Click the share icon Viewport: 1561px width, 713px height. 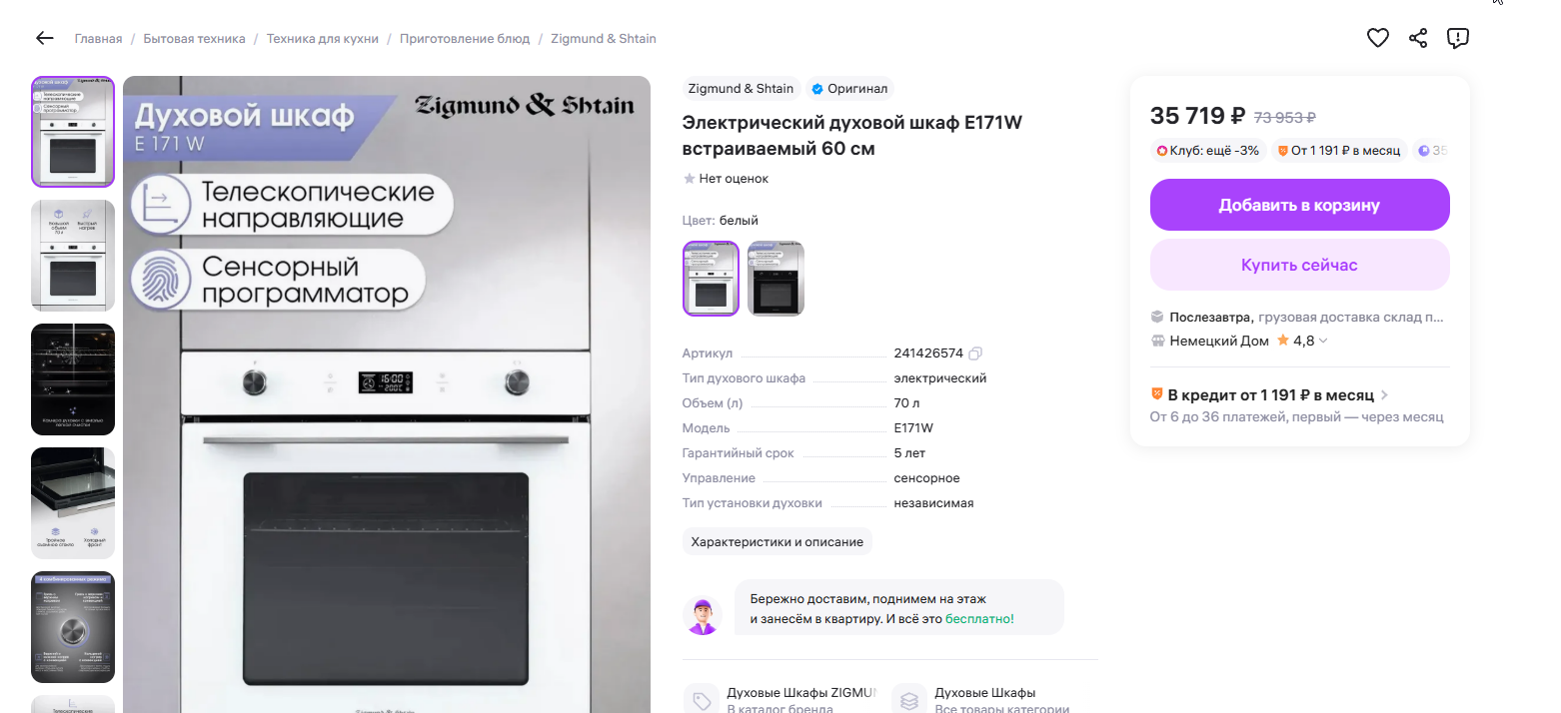pyautogui.click(x=1418, y=39)
